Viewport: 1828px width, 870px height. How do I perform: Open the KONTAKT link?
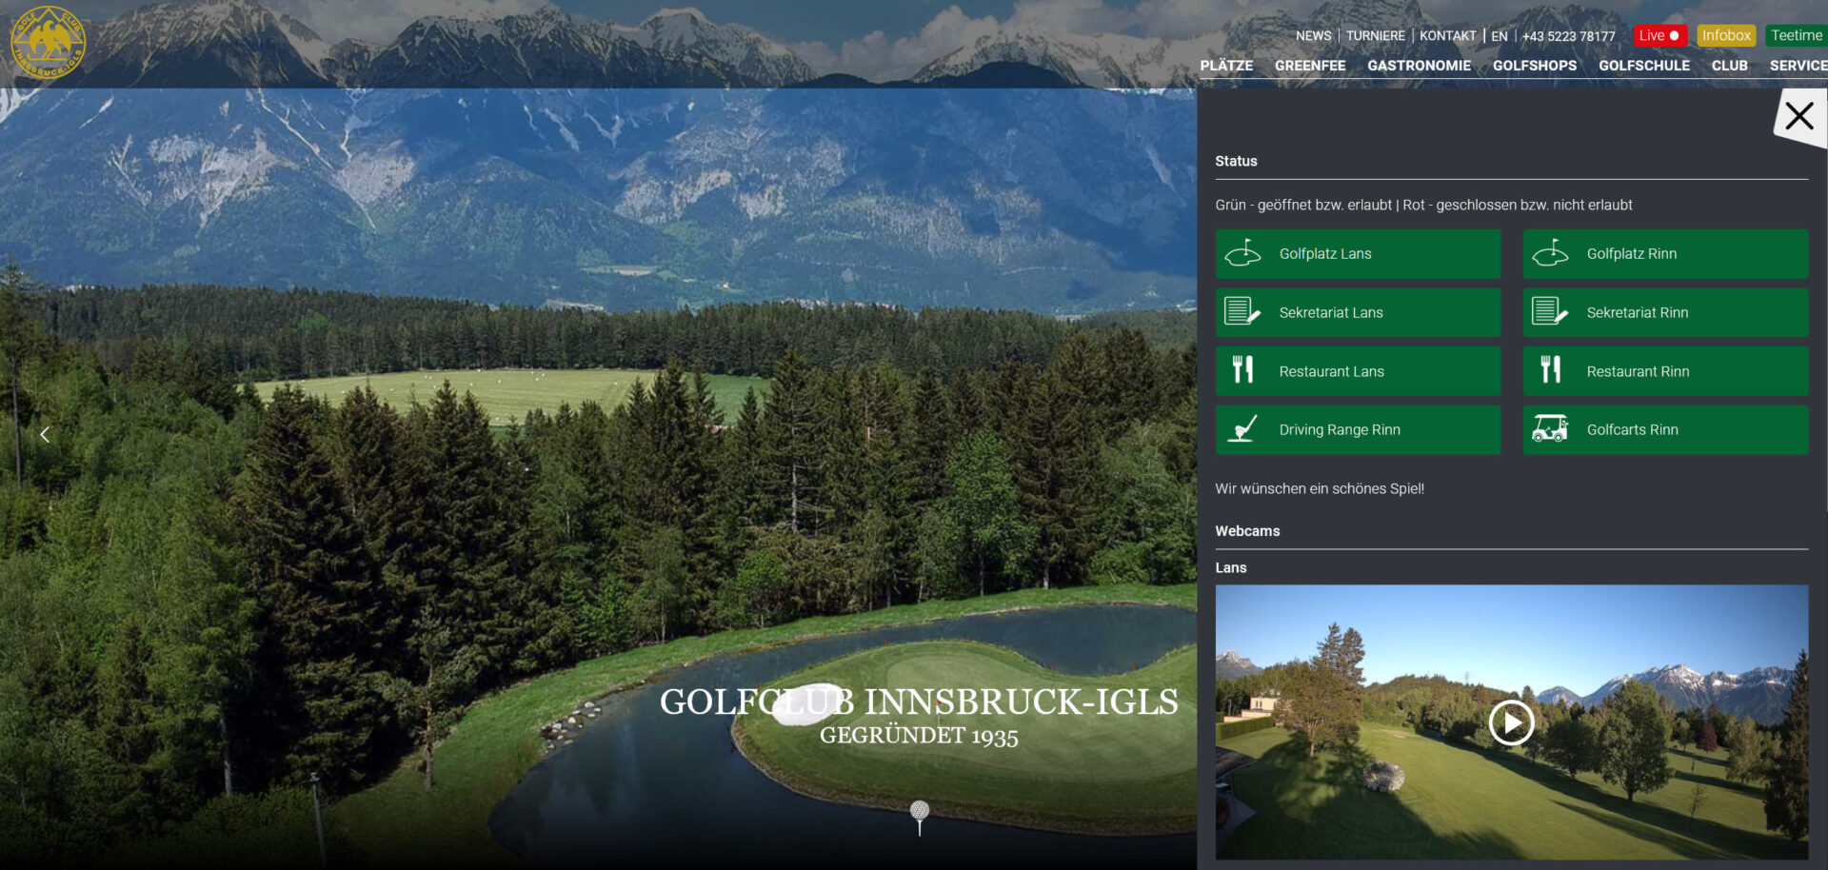click(1447, 36)
